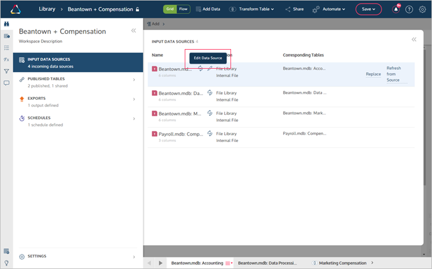432x269 pixels.
Task: Click the red file icon of Beantown.mdb: M... source
Action: pyautogui.click(x=155, y=114)
